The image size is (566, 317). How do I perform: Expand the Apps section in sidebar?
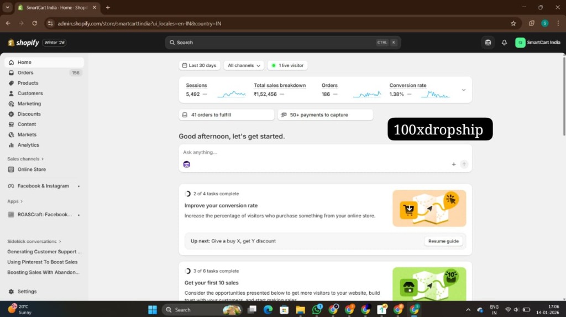[x=15, y=201]
